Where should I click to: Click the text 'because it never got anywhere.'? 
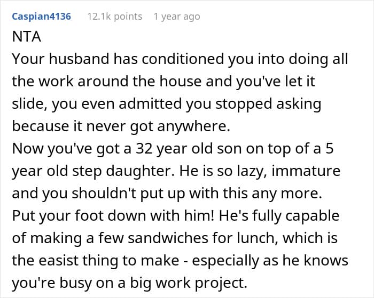[121, 126]
